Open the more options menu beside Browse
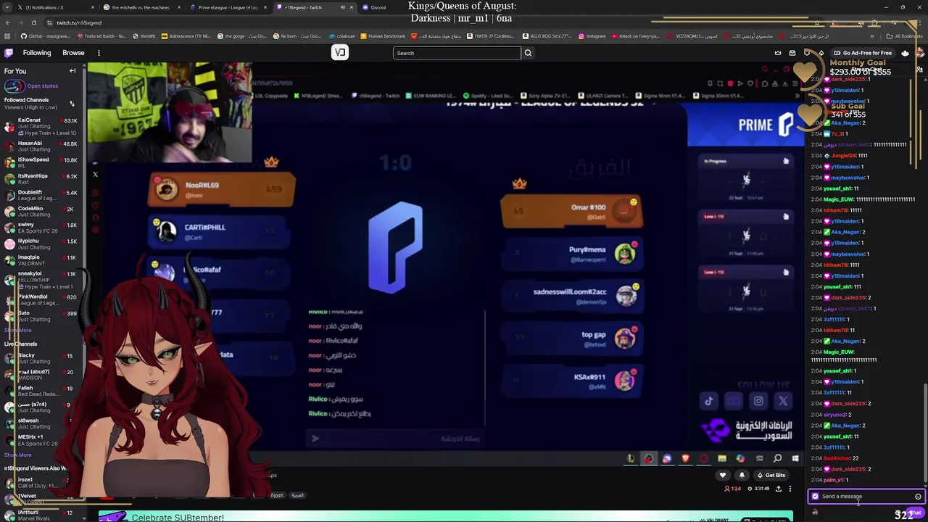The image size is (928, 522). pos(99,53)
